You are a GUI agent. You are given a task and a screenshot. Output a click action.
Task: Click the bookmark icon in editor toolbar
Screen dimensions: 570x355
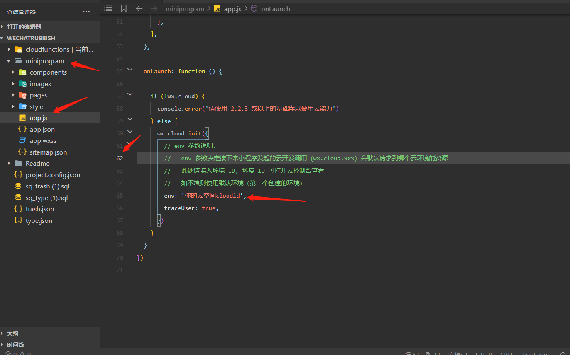(124, 8)
